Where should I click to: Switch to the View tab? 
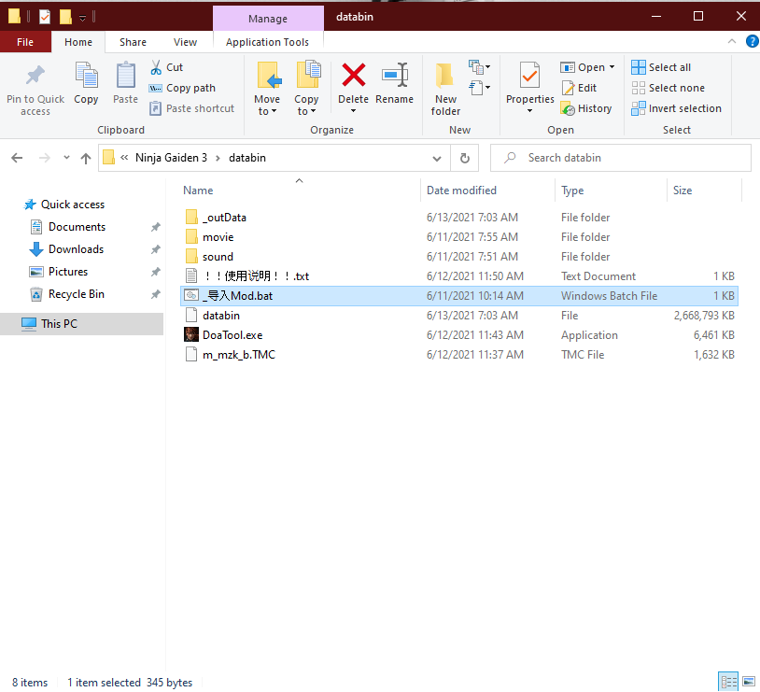pyautogui.click(x=185, y=42)
